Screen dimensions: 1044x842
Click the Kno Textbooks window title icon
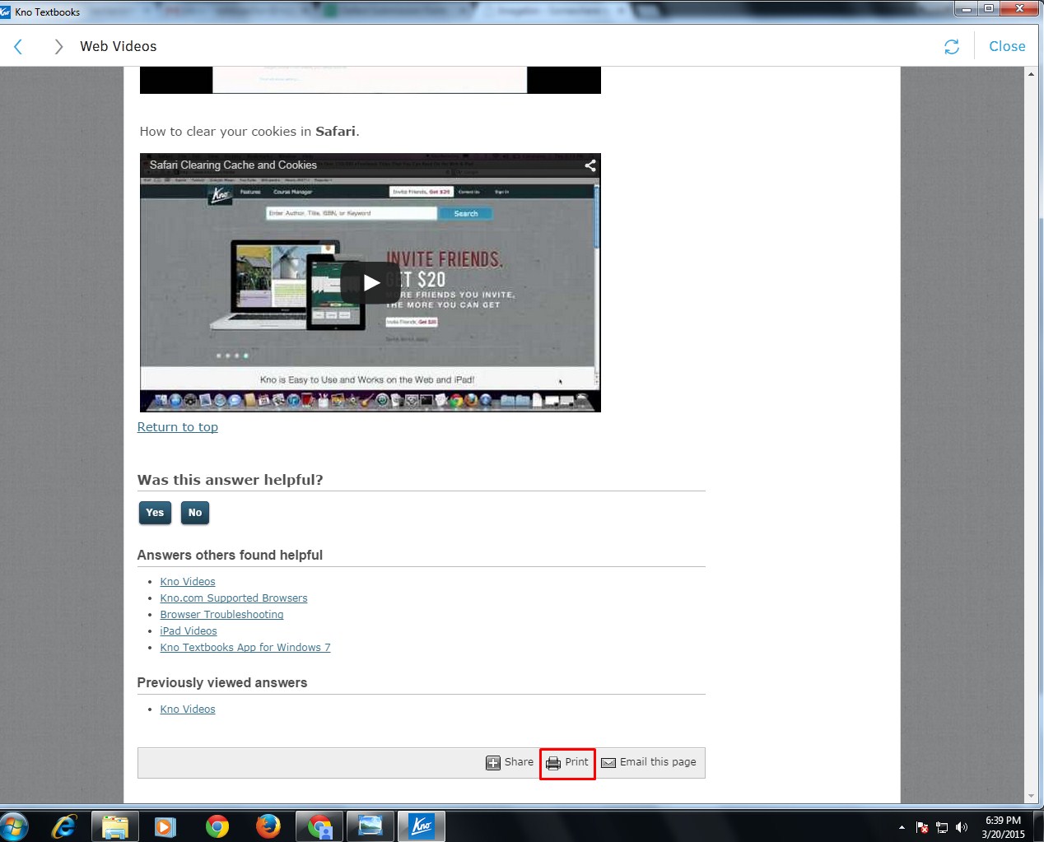[6, 12]
